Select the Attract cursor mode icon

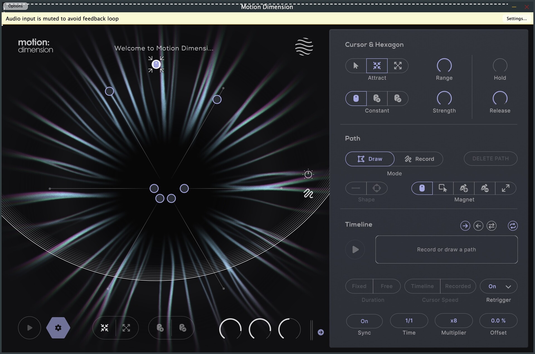(377, 66)
